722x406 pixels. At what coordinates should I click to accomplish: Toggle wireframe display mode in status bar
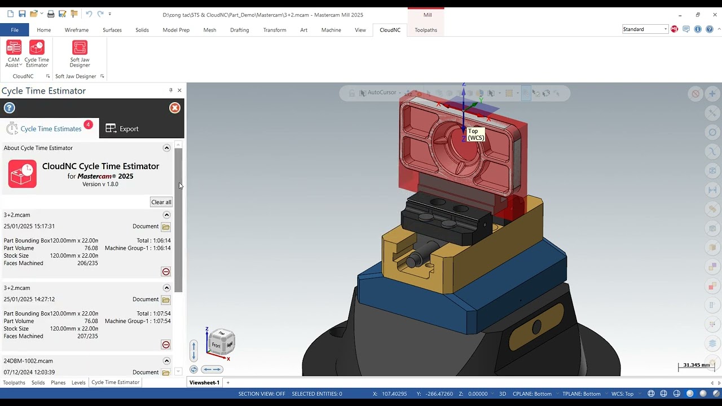click(651, 394)
